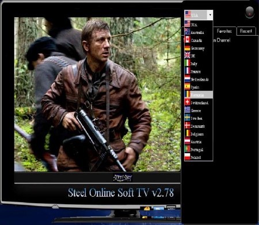This screenshot has width=259, height=225.
Task: Choose Italy in the country list
Action: pyautogui.click(x=199, y=63)
